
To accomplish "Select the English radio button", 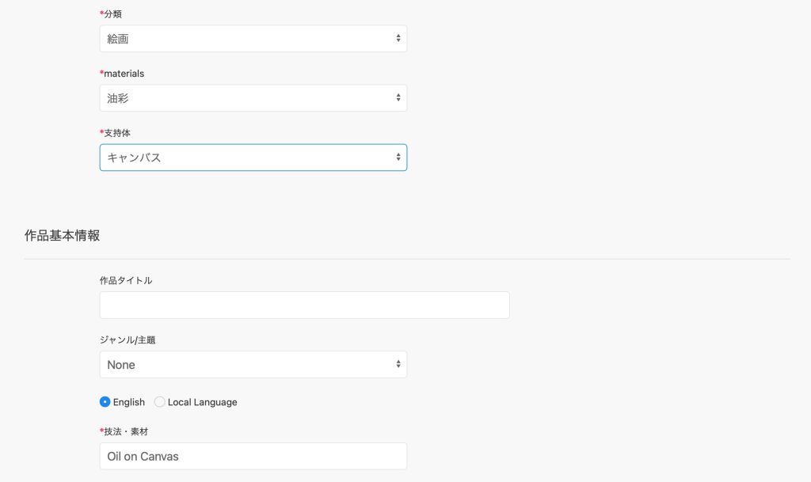I will (x=105, y=402).
